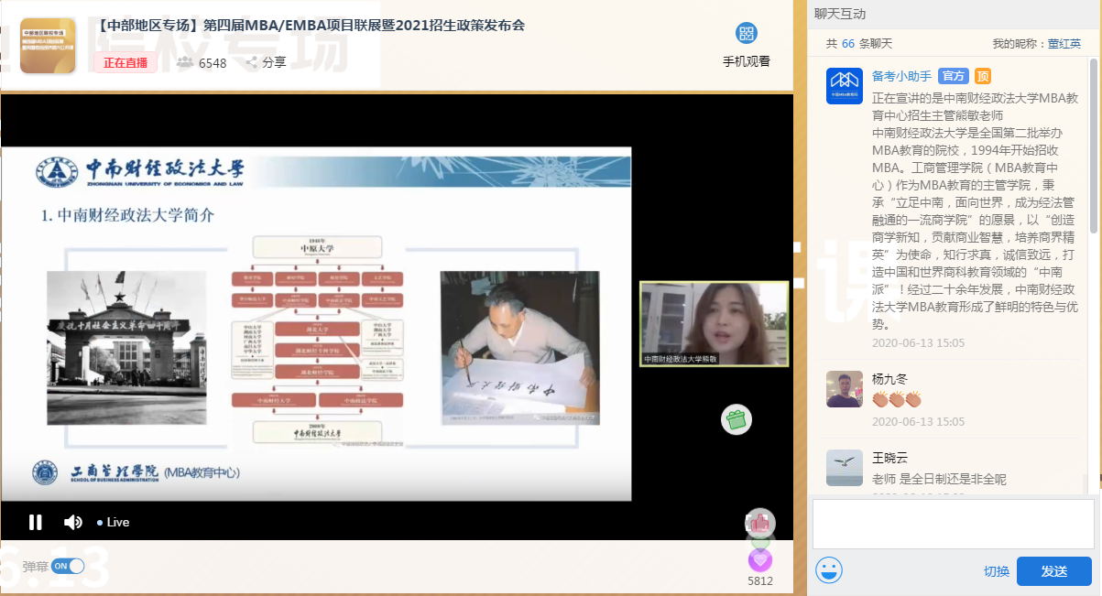Viewport: 1102px width, 596px height.
Task: Open the 手机观看 QR code icon
Action: point(747,34)
